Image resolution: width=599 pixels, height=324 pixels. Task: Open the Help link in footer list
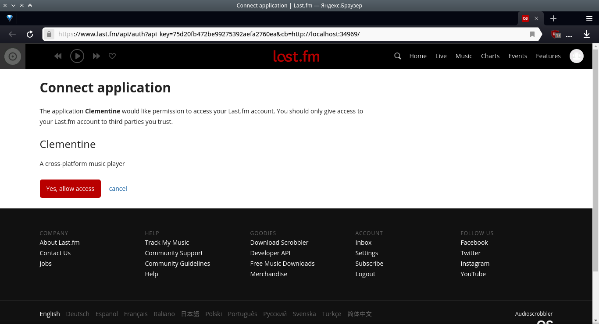pos(152,274)
